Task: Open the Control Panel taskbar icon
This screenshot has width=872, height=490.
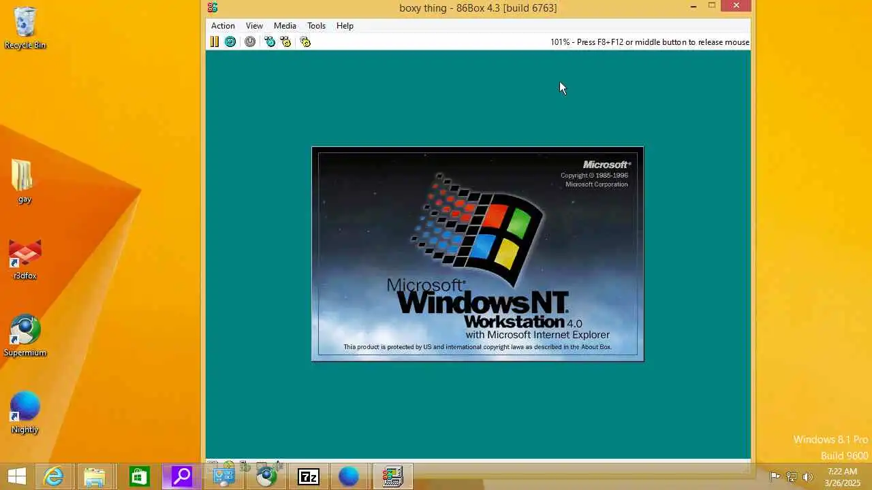Action: coord(223,477)
